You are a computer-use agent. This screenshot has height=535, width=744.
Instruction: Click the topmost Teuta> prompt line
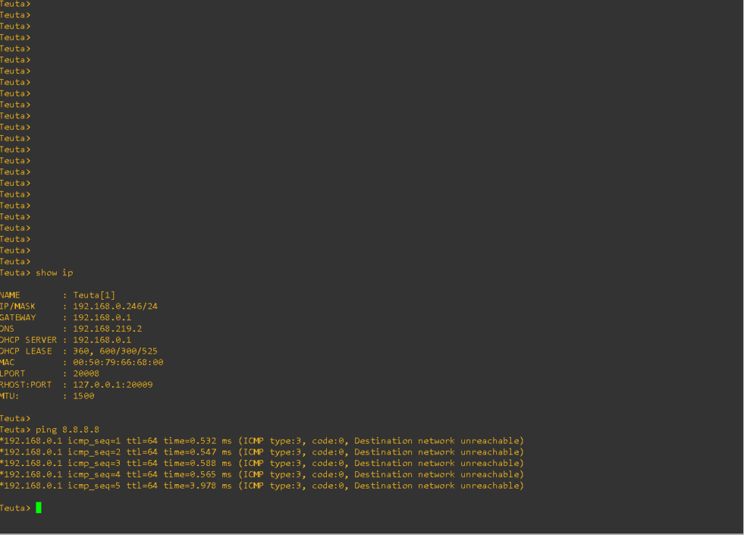15,4
